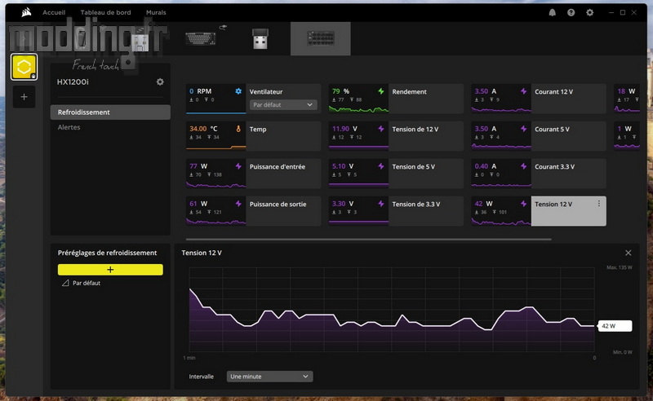The image size is (653, 401).
Task: Click Courant 12 V lightning icon
Action: pyautogui.click(x=523, y=91)
